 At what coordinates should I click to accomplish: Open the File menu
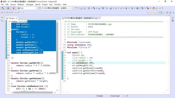point(2,4)
